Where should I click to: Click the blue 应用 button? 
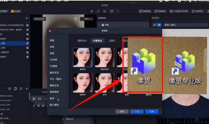[152, 112]
